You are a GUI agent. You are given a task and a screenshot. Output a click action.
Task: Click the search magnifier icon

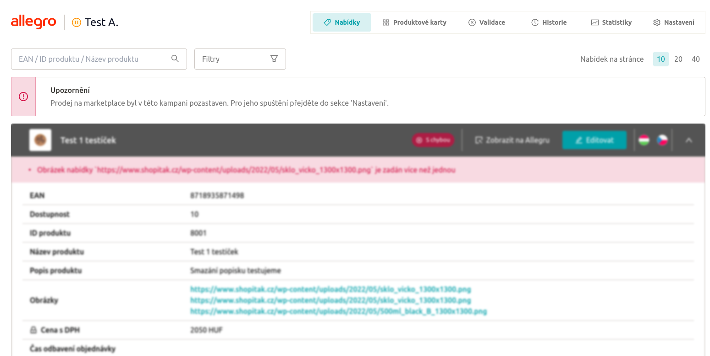tap(175, 59)
